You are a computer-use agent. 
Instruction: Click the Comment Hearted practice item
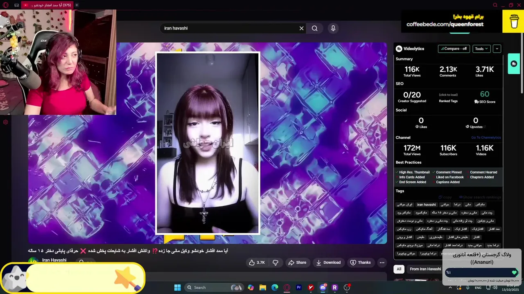click(482, 172)
